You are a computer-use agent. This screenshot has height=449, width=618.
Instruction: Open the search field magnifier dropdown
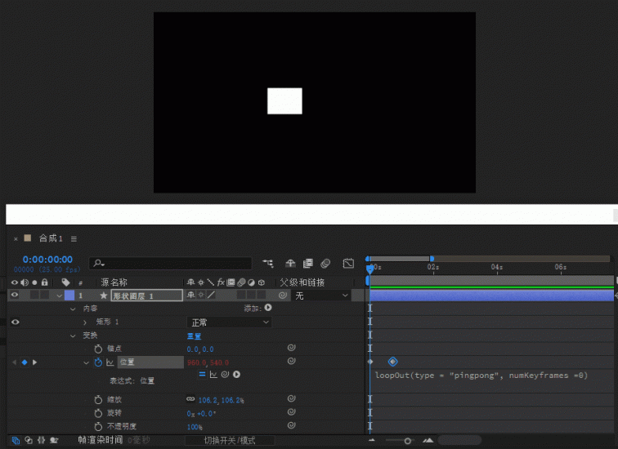pyautogui.click(x=99, y=263)
